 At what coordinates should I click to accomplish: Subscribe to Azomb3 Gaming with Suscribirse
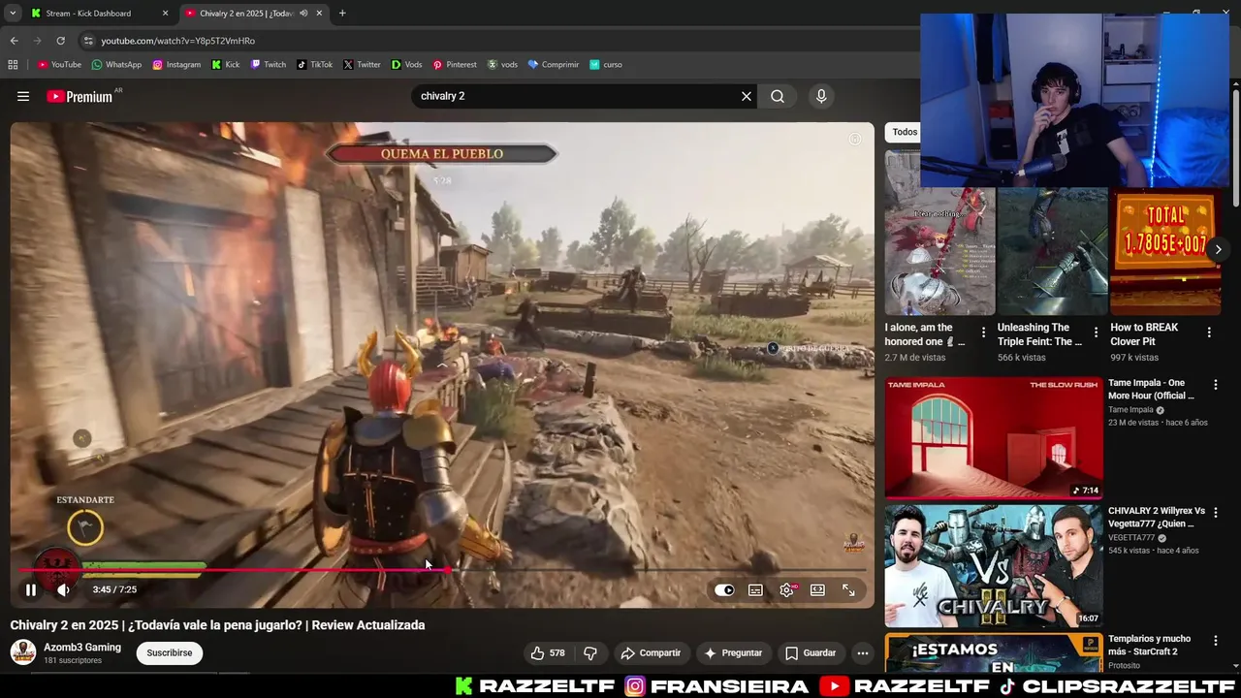170,653
